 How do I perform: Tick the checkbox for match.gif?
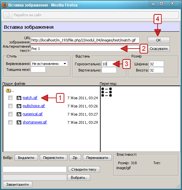pos(10,98)
